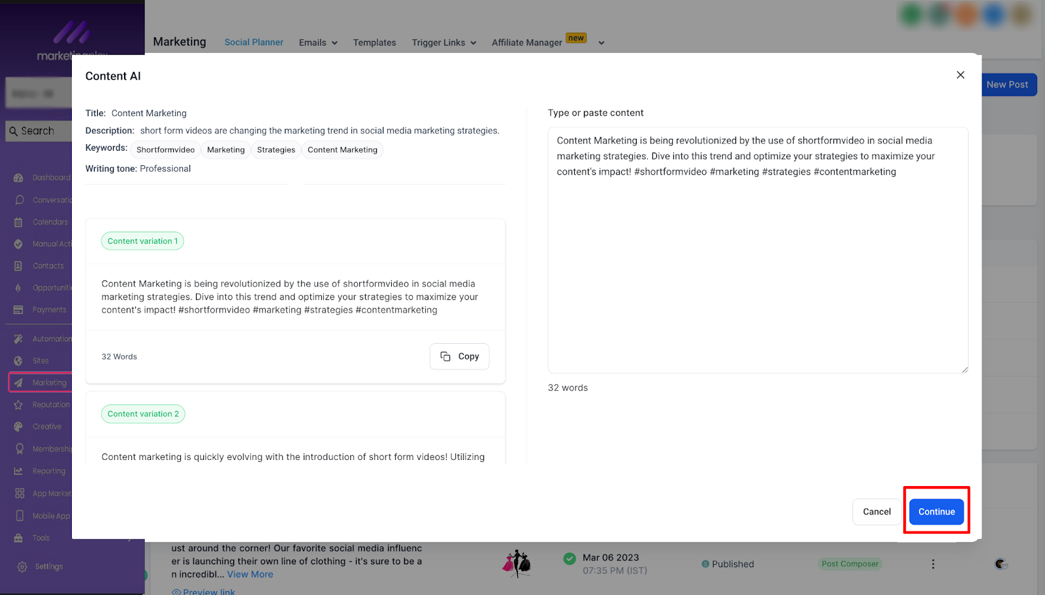The image size is (1045, 595).
Task: Open Creative via its palette icon
Action: (x=19, y=427)
